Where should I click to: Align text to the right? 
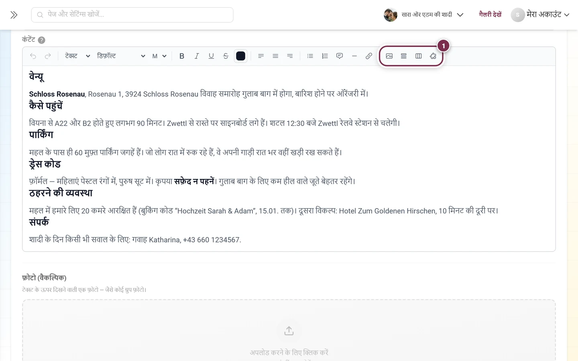click(290, 56)
